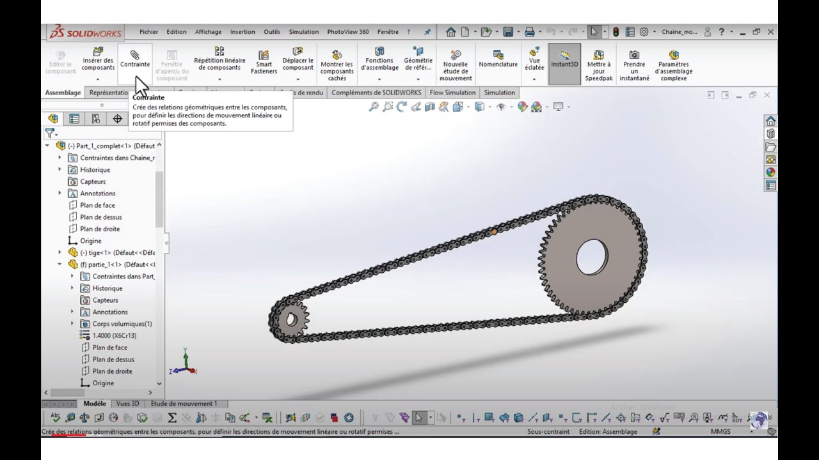The width and height of the screenshot is (819, 460).
Task: Expand the first Historique node
Action: pos(60,169)
